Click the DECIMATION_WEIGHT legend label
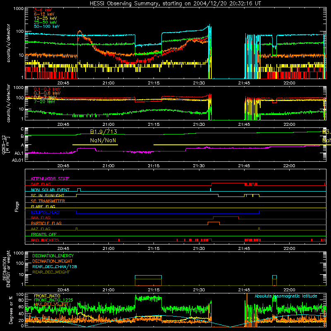331x331 pixels. tap(53, 261)
